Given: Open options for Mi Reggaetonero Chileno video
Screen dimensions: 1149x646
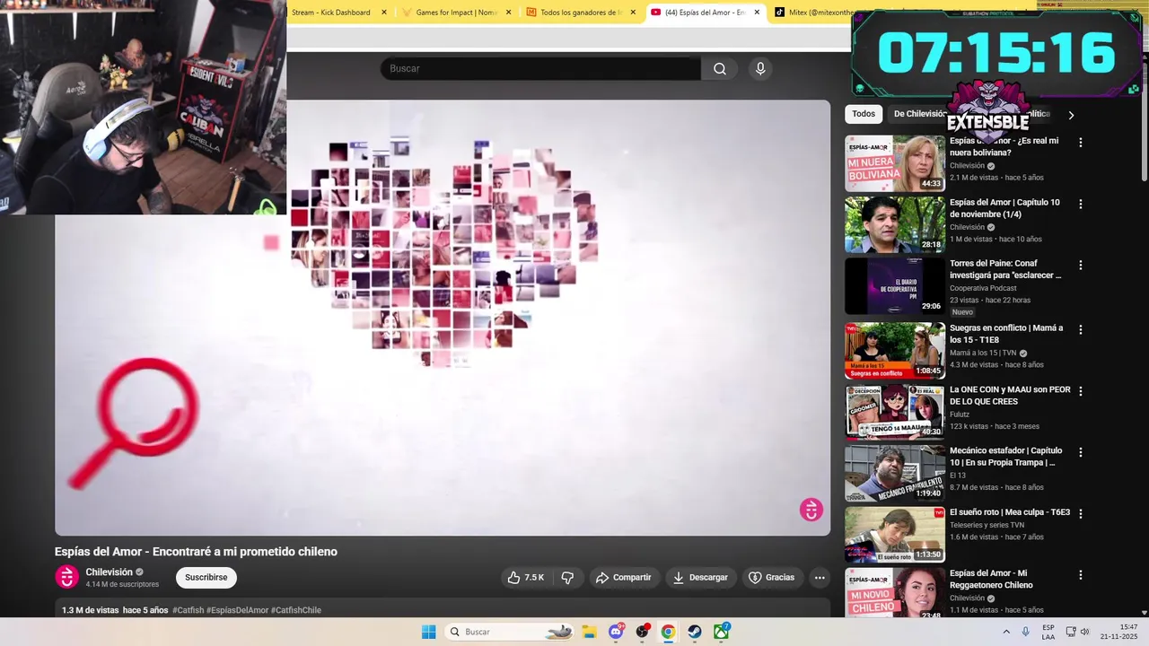Looking at the screenshot, I should 1081,574.
